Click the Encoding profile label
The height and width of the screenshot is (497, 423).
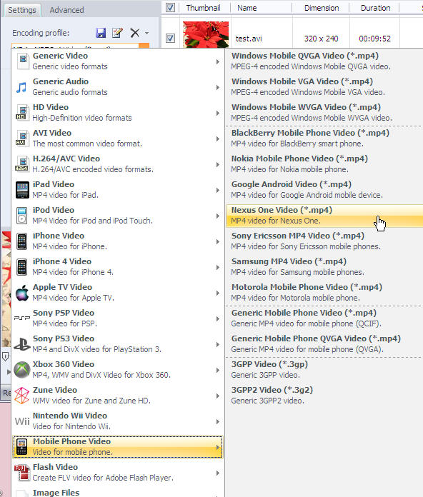41,33
